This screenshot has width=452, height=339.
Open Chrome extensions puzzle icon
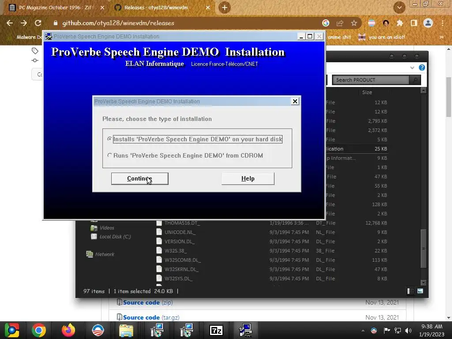(x=399, y=23)
